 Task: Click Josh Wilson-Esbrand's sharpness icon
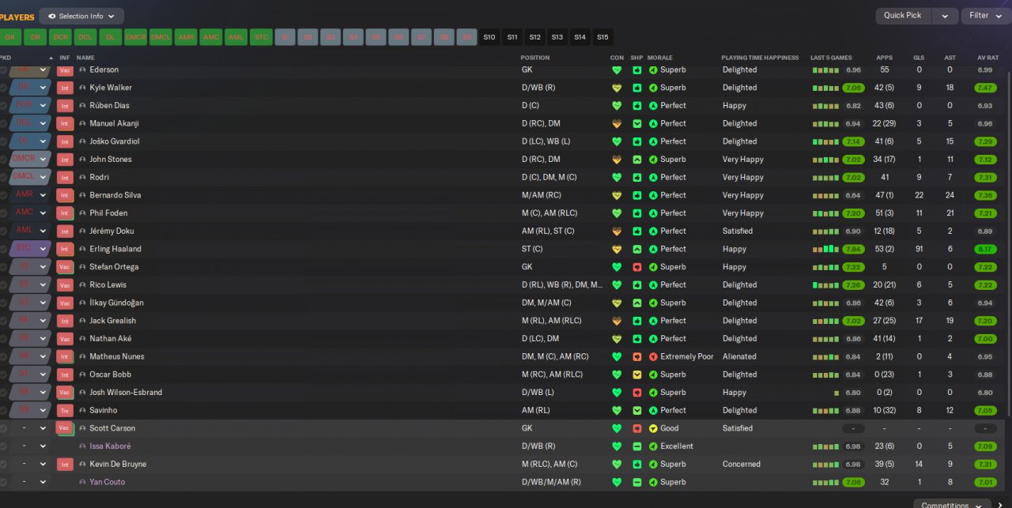point(636,393)
